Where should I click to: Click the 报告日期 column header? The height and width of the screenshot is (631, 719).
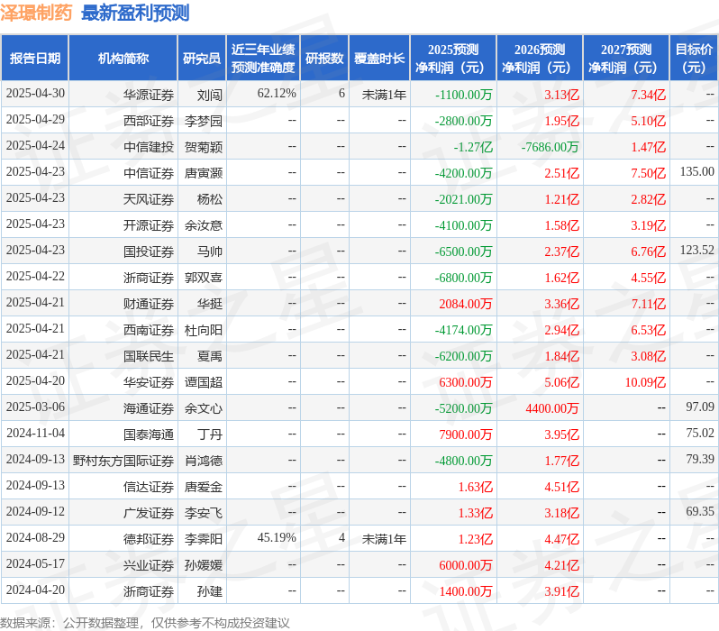tap(35, 59)
